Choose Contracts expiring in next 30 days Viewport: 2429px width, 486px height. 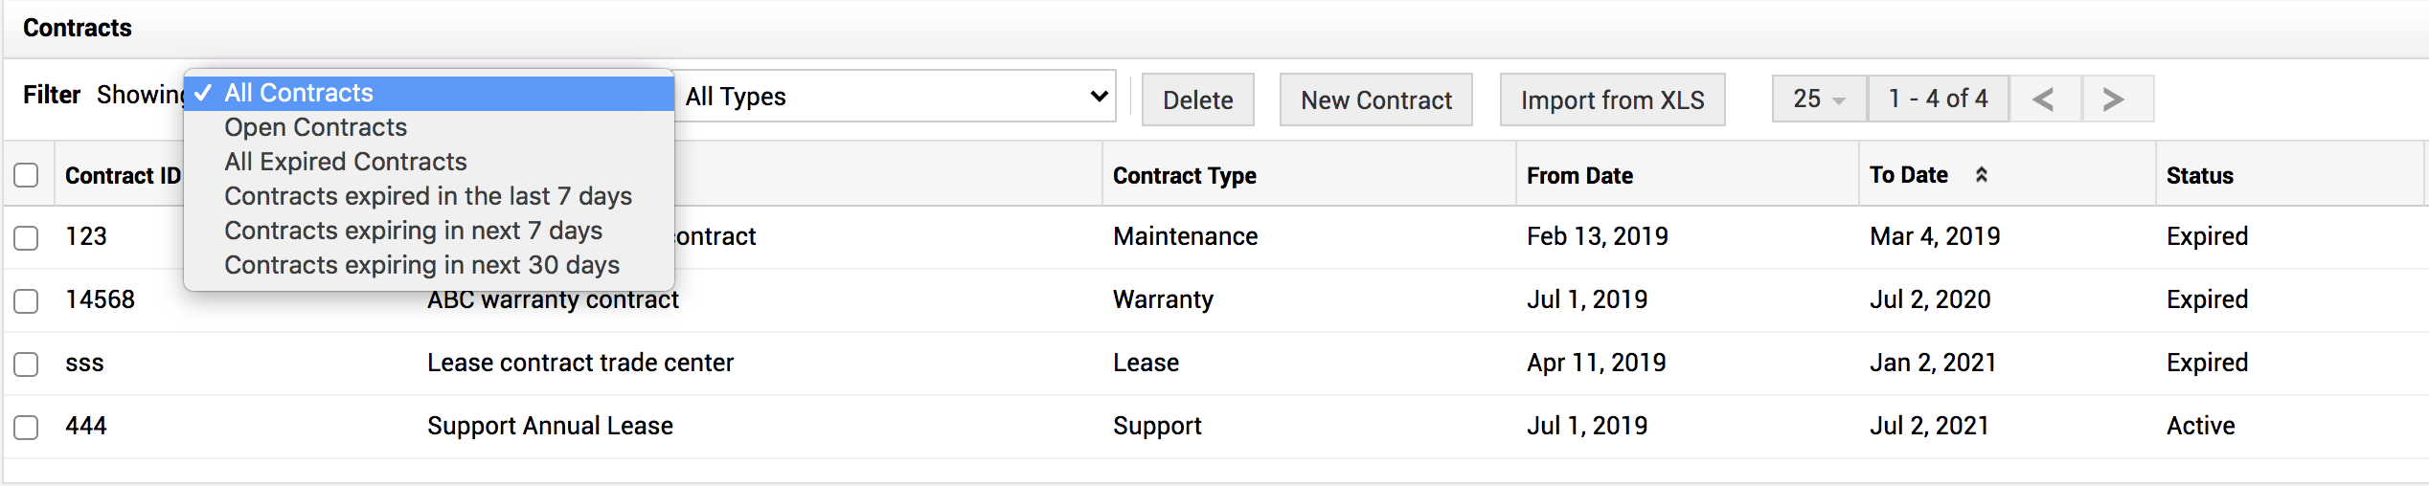pyautogui.click(x=421, y=265)
